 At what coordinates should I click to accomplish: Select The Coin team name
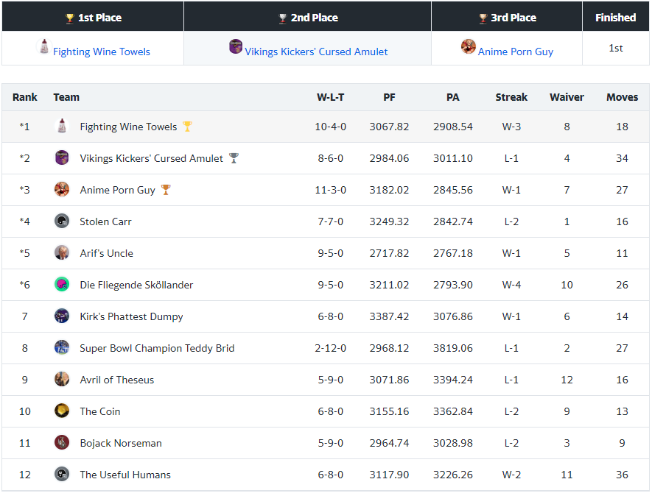[x=100, y=411]
